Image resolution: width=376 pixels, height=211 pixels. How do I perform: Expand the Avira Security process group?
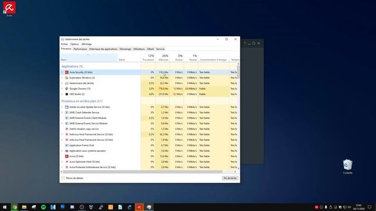(x=62, y=72)
